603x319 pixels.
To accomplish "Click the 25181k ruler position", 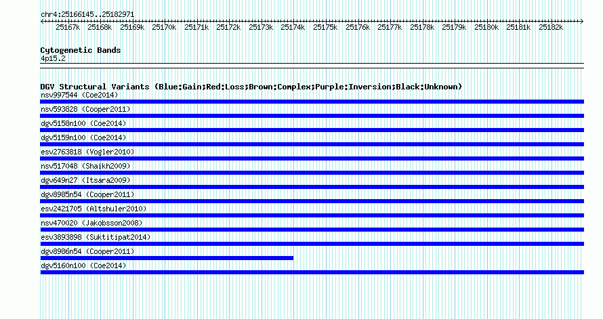I will (518, 27).
